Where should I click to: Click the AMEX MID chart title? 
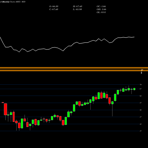point(20,2)
